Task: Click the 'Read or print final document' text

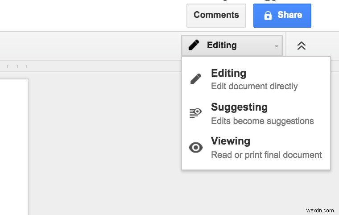Action: (266, 155)
